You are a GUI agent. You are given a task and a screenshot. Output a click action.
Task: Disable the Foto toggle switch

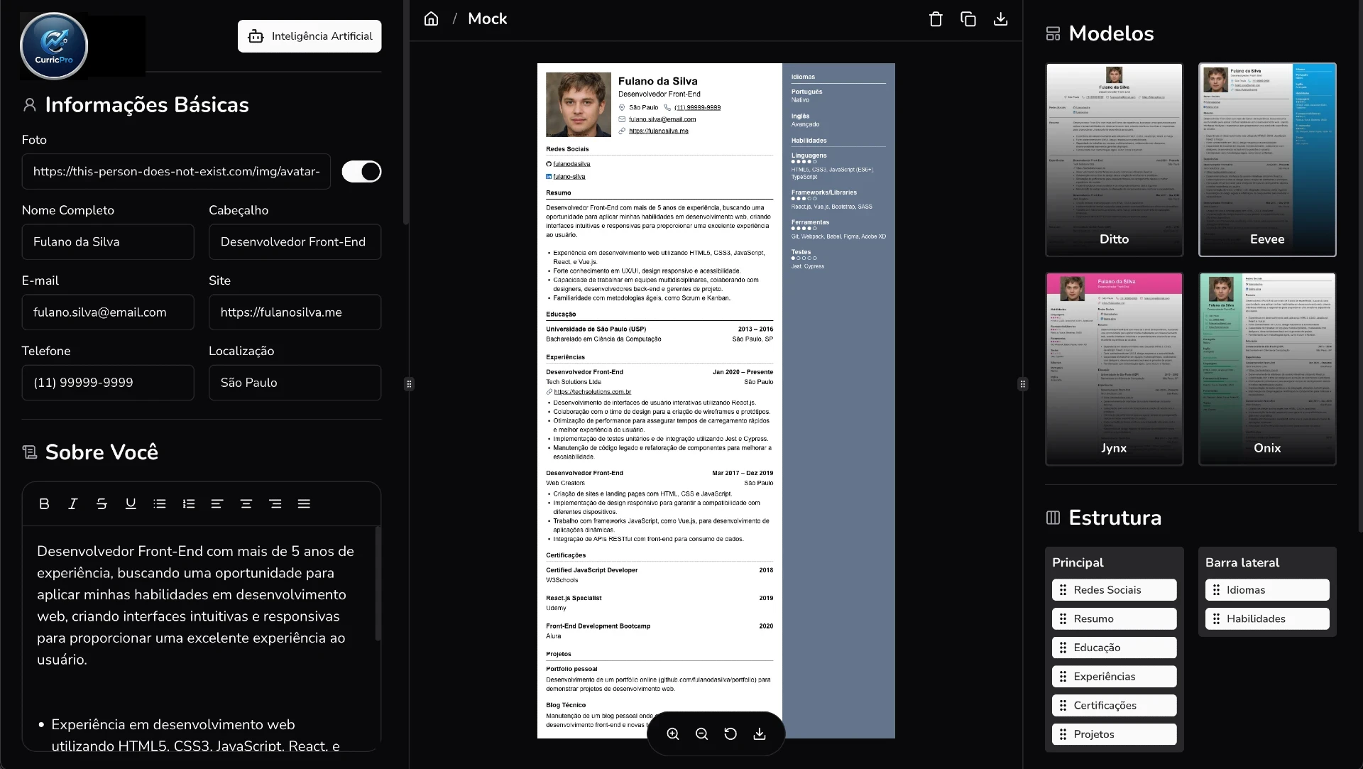coord(361,171)
